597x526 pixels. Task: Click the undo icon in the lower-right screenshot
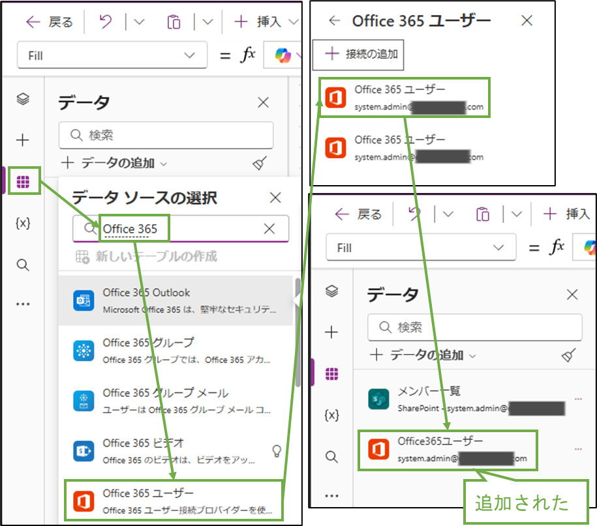(x=414, y=214)
